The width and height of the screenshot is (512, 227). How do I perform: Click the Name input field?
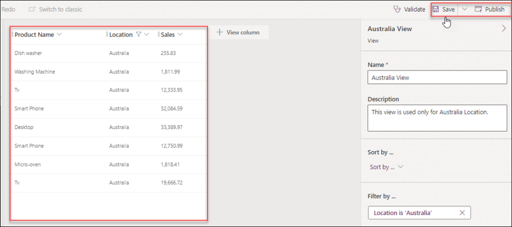pos(437,77)
